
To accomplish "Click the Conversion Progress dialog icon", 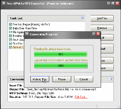I will pyautogui.click(x=27, y=34).
